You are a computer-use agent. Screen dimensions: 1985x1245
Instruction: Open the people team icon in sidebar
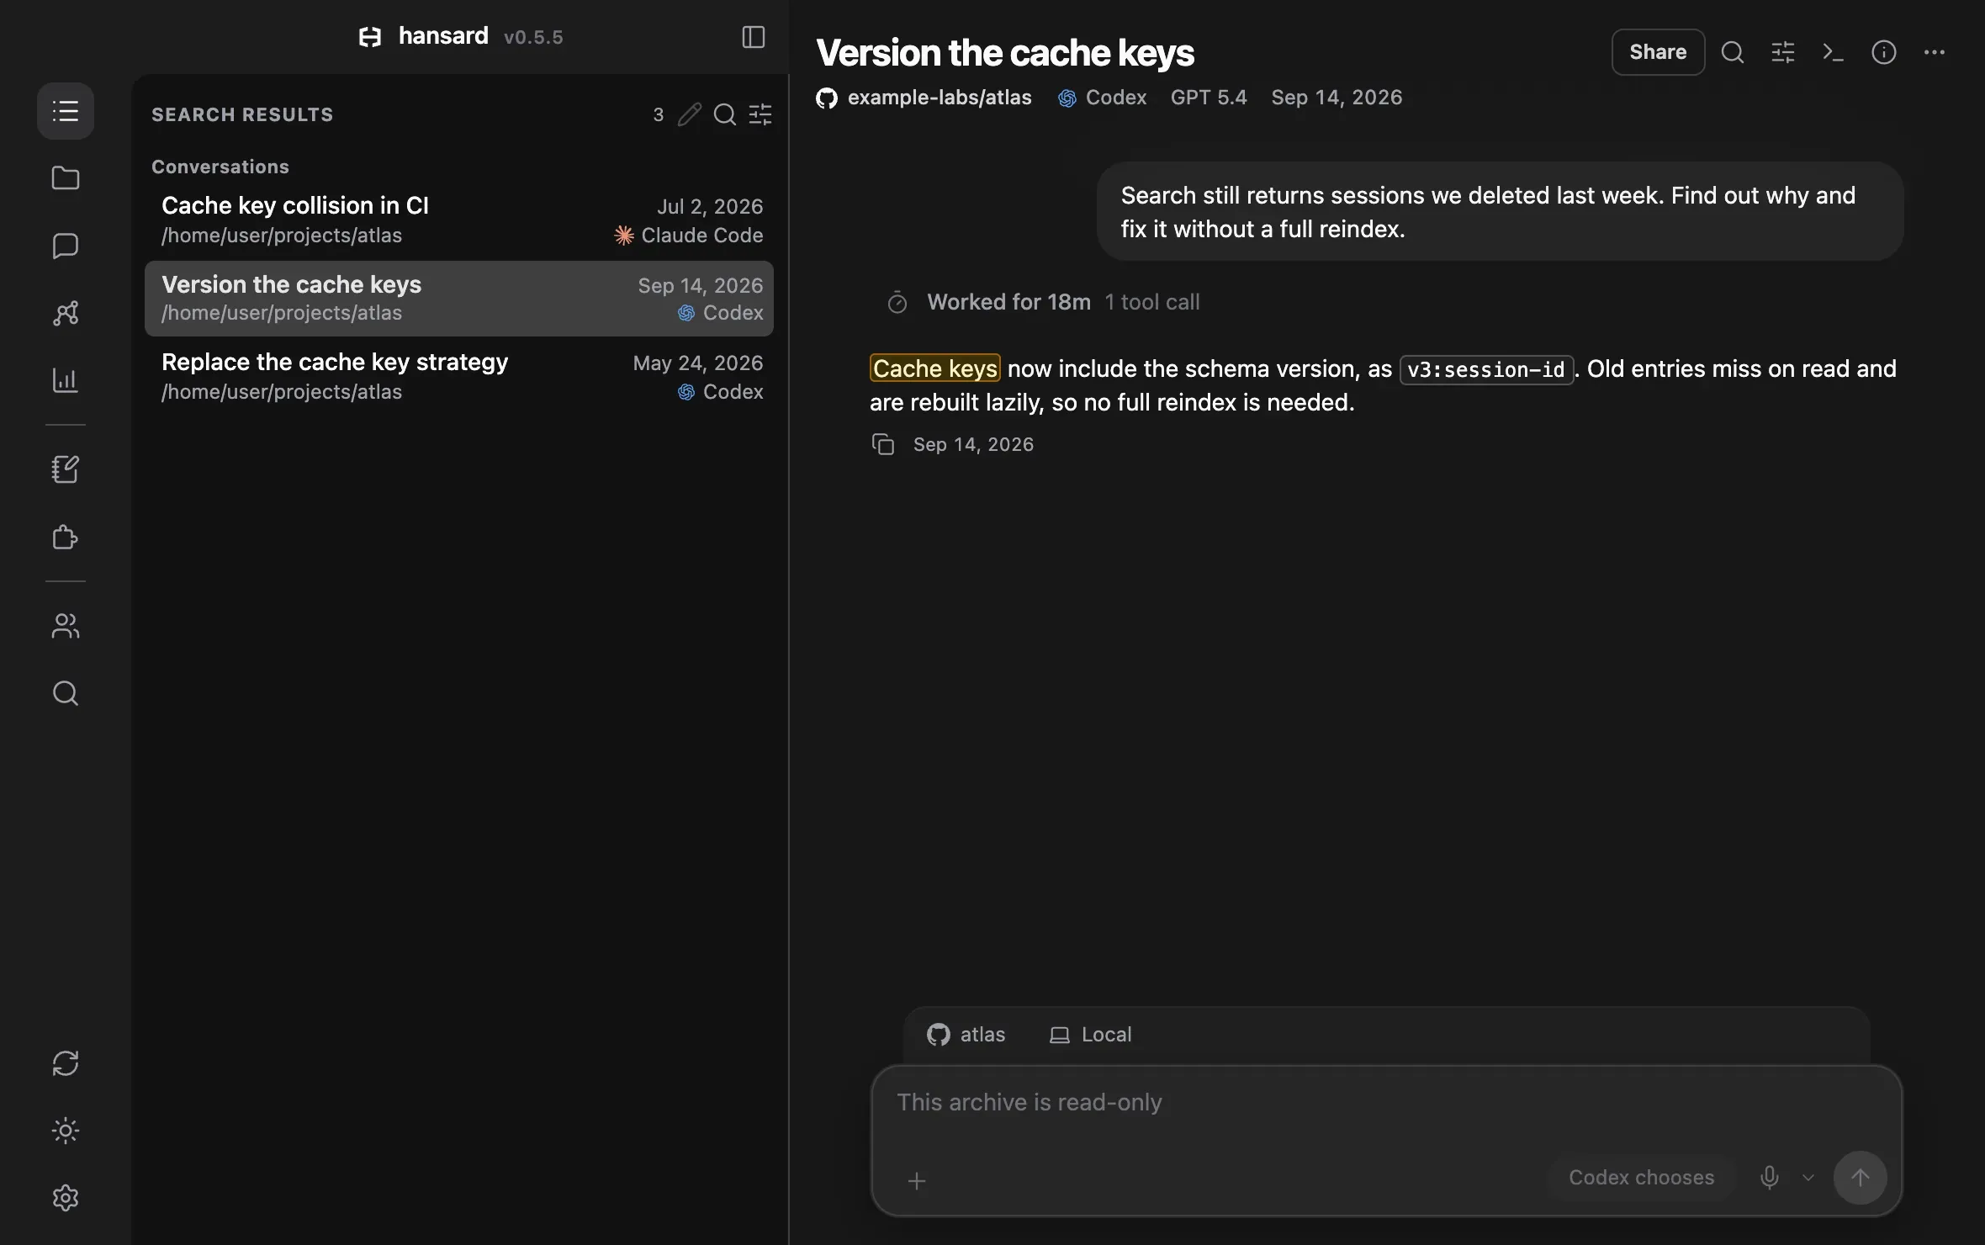click(x=66, y=626)
